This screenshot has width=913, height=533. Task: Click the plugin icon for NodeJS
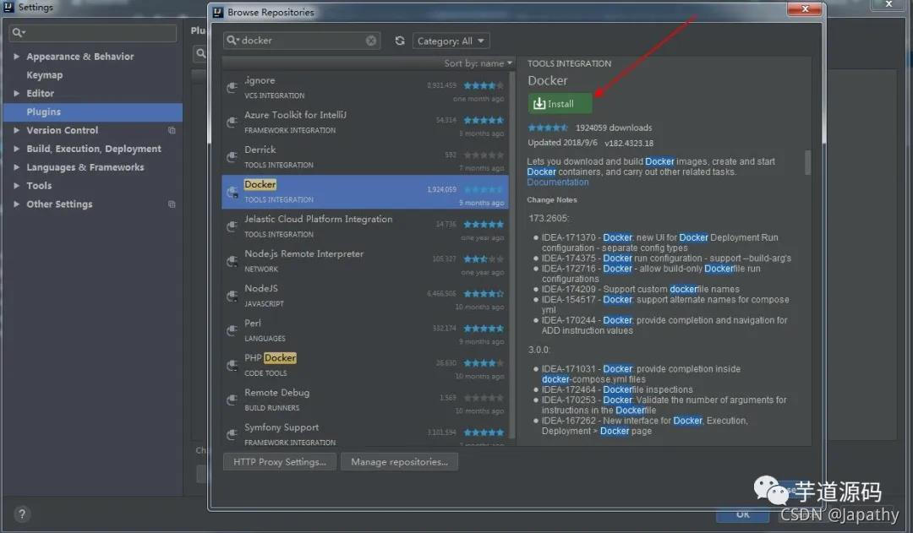tap(232, 296)
